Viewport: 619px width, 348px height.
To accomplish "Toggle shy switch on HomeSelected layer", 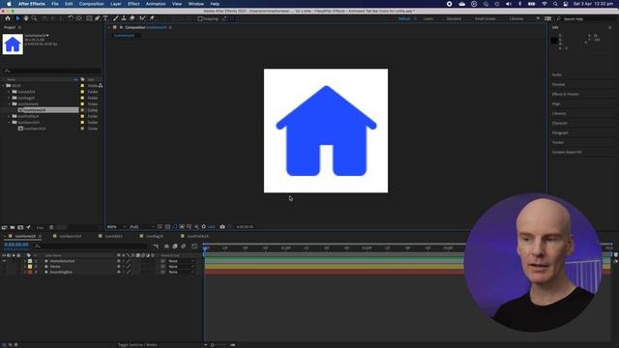I will tap(119, 261).
